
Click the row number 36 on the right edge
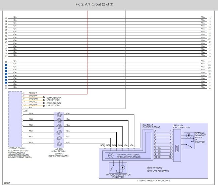point(209,88)
